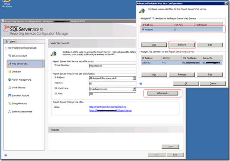230x161 pixels.
Task: Click Cancel in Advanced dialog
Action: 213,83
